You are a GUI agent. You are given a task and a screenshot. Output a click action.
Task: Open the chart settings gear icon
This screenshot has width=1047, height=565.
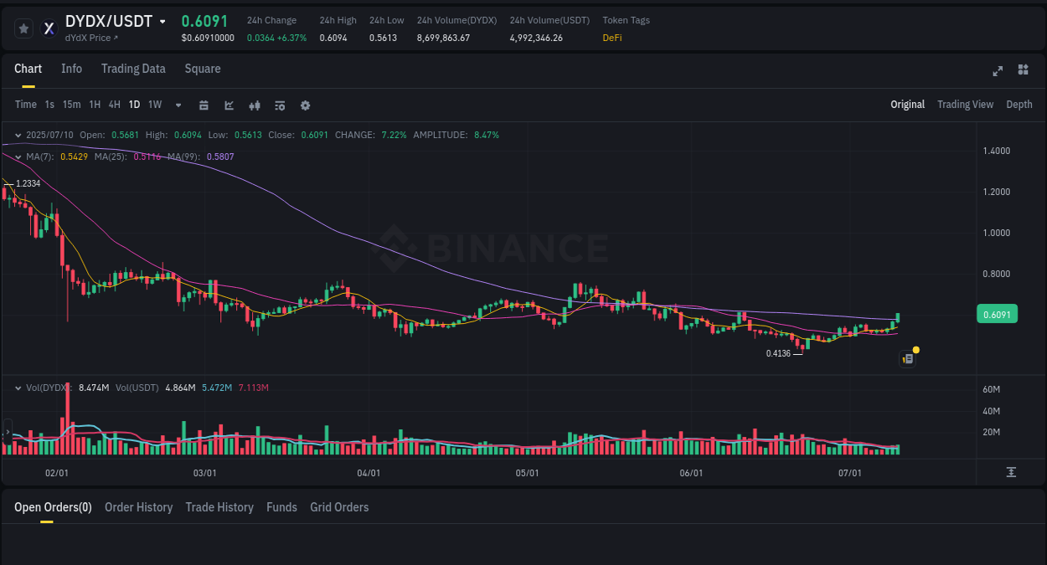305,105
